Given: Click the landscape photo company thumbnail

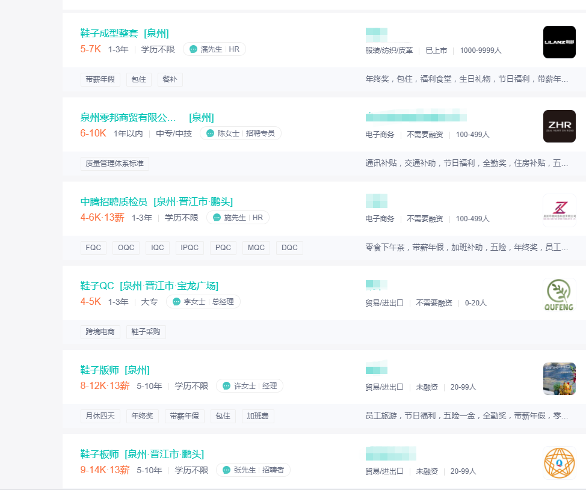Looking at the screenshot, I should click(x=559, y=379).
